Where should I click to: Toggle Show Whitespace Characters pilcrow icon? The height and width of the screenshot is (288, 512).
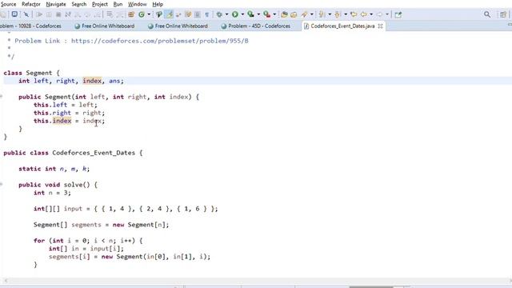click(x=206, y=14)
